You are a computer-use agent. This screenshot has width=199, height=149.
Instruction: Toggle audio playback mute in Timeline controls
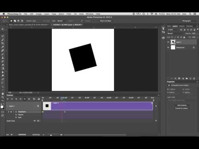(x=24, y=99)
